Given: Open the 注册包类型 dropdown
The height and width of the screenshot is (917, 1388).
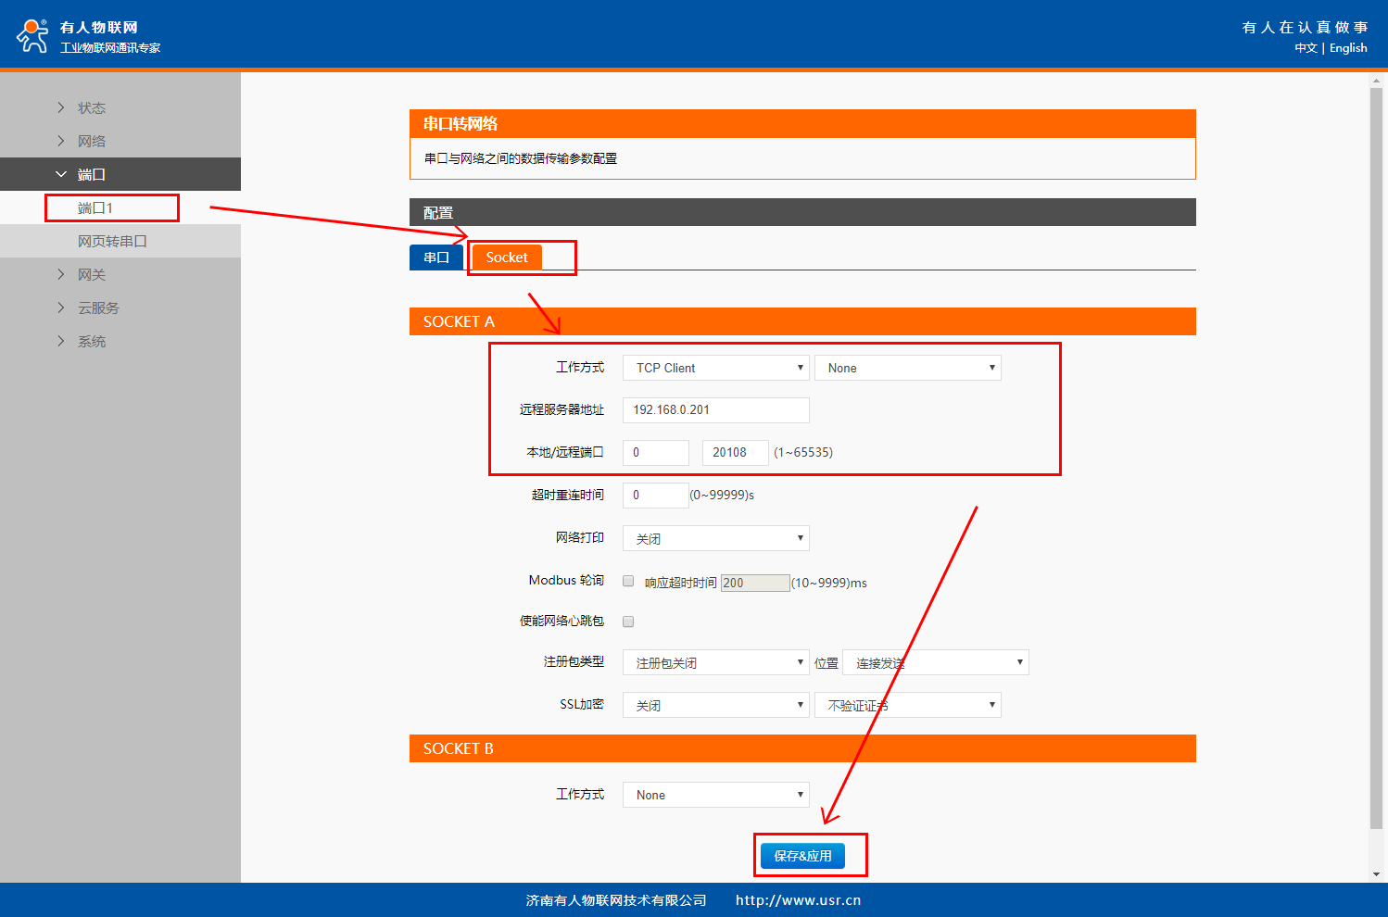Looking at the screenshot, I should [x=715, y=662].
